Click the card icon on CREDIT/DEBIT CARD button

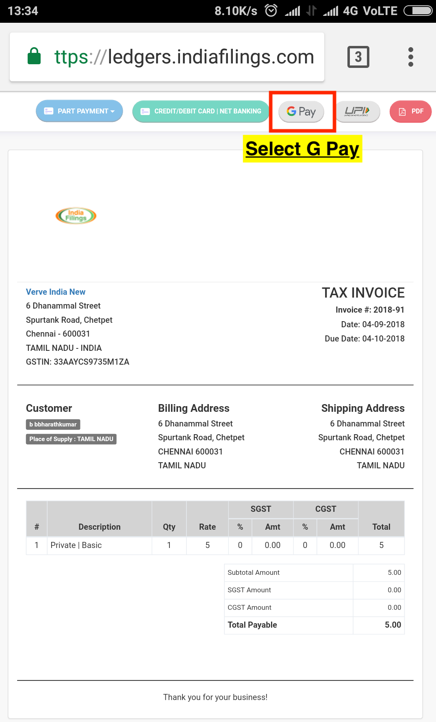pyautogui.click(x=145, y=111)
